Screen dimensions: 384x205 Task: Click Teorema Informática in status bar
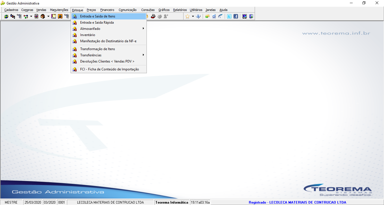coord(172,202)
